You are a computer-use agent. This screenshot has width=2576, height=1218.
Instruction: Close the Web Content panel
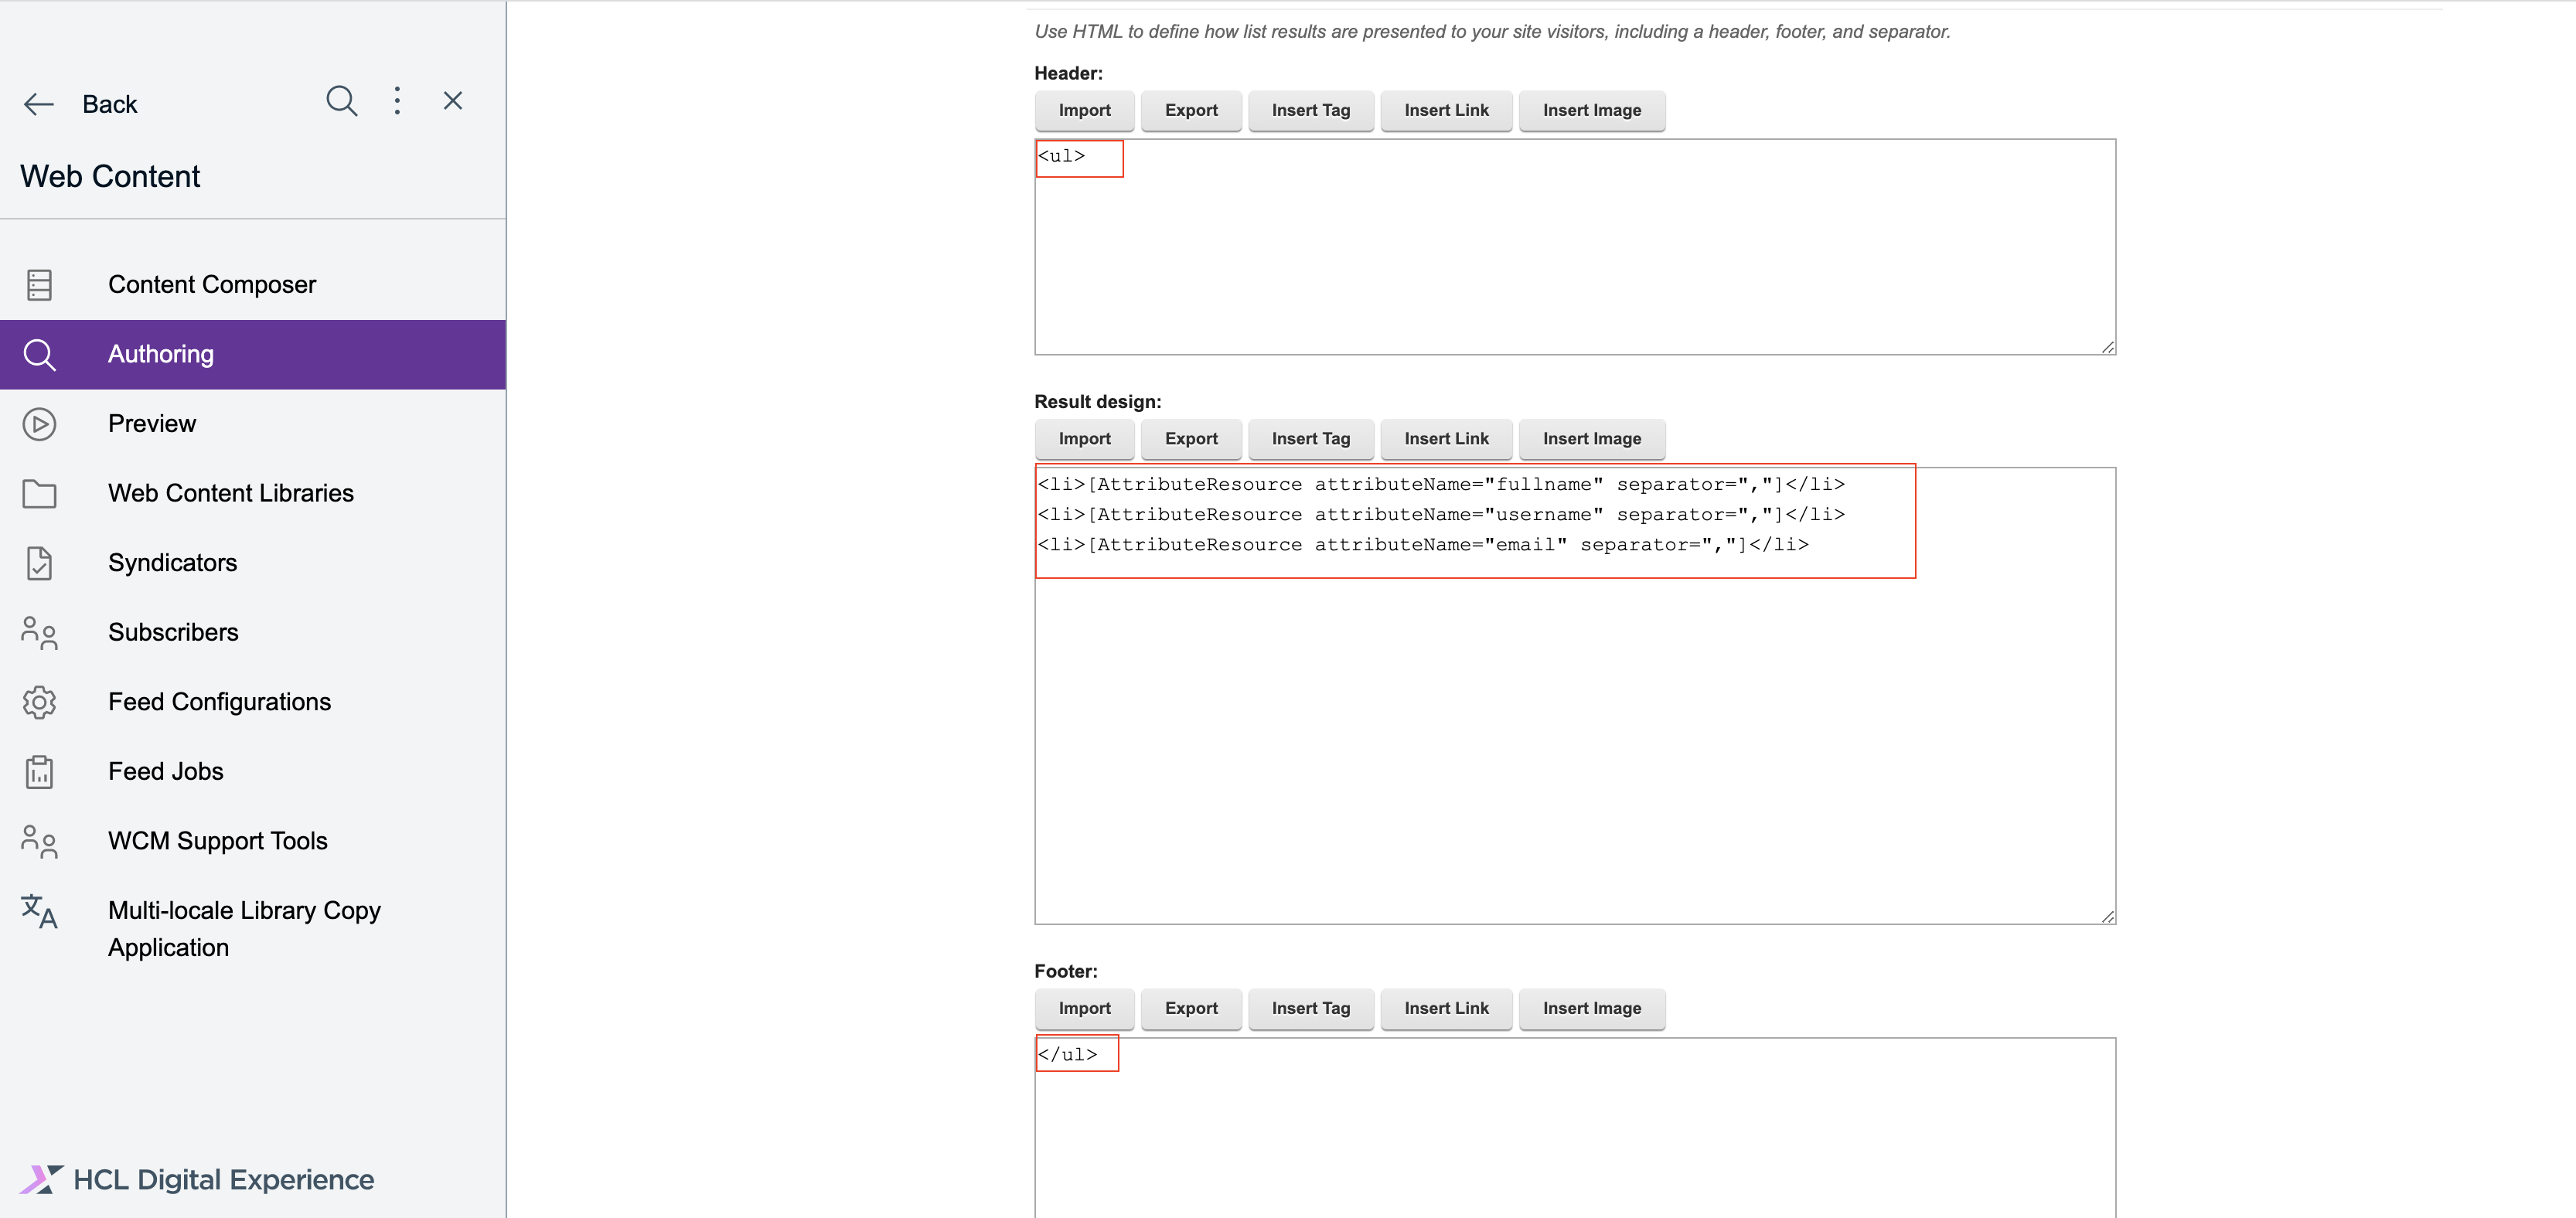tap(453, 100)
